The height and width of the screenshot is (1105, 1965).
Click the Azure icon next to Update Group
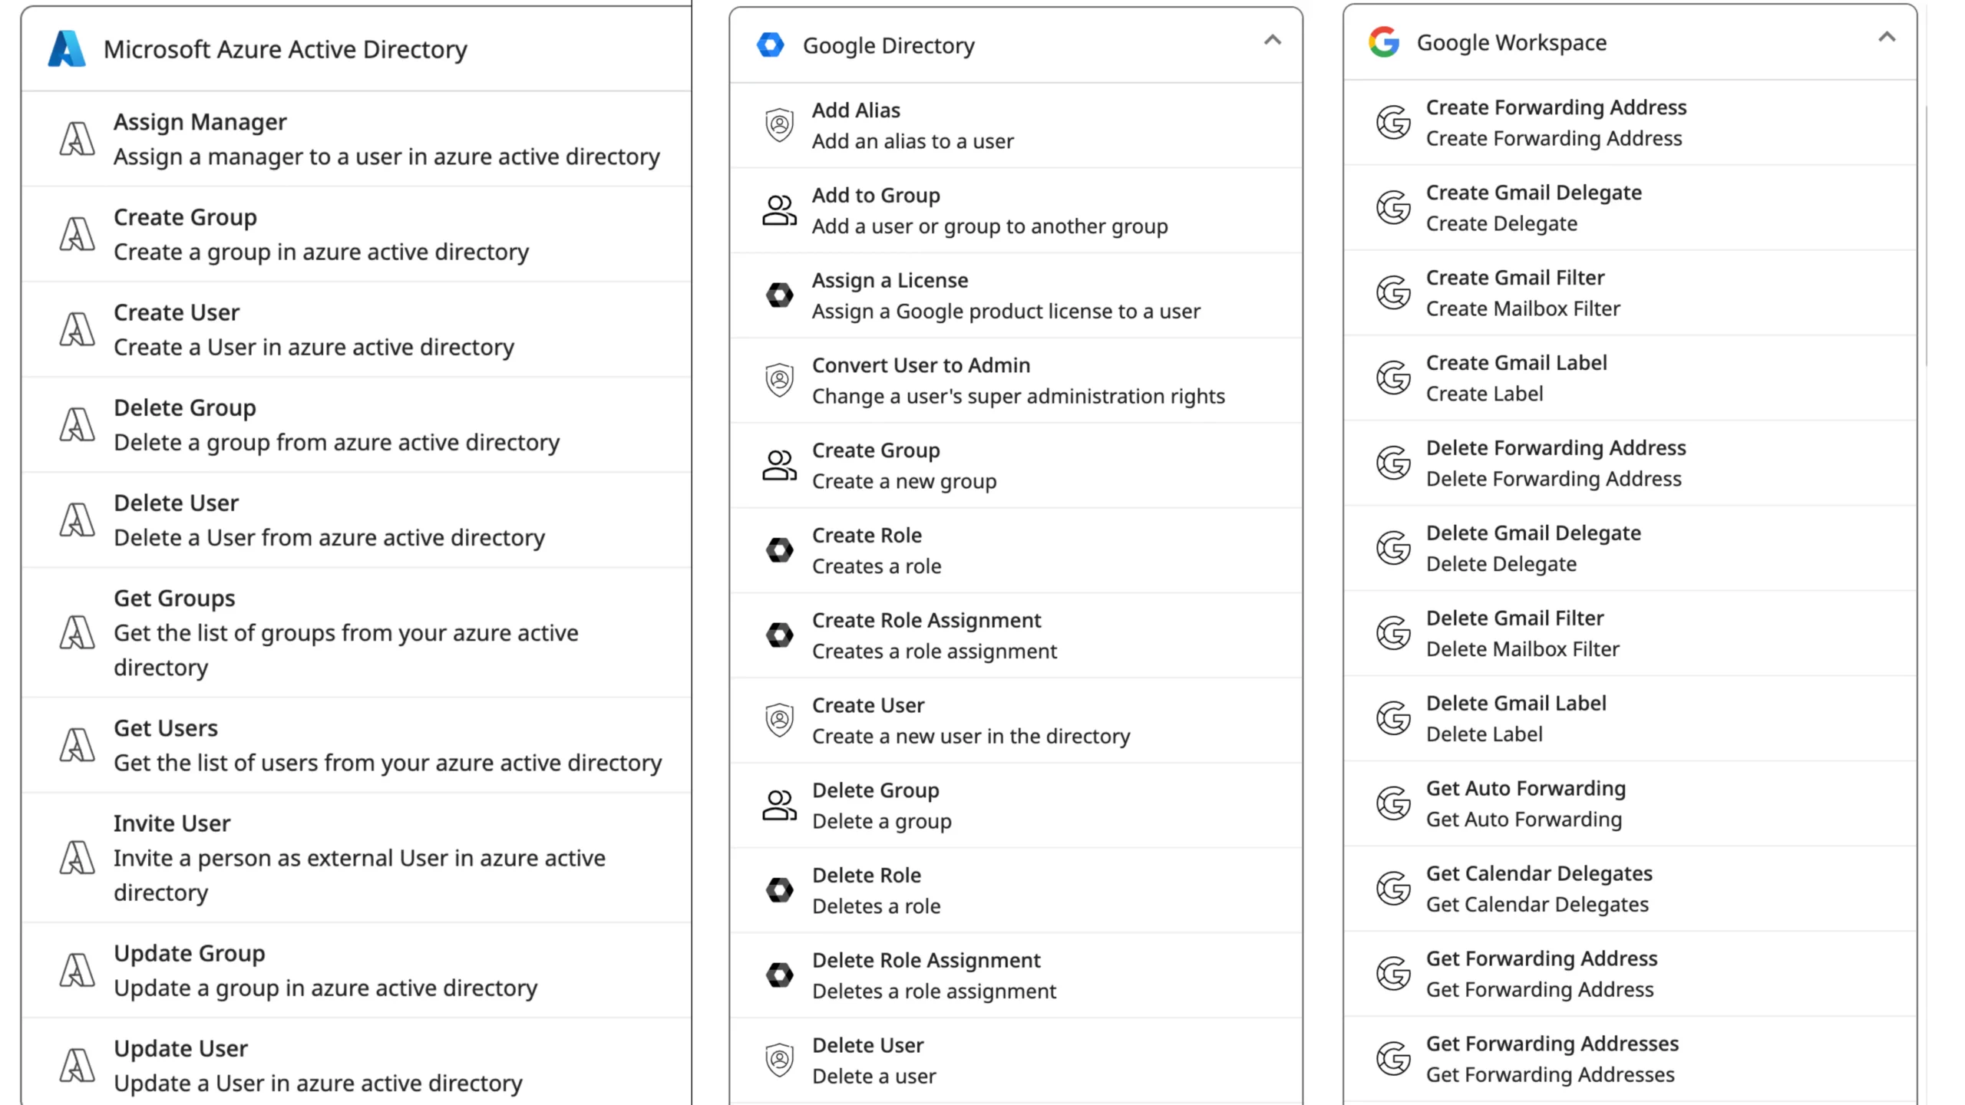[x=77, y=970]
